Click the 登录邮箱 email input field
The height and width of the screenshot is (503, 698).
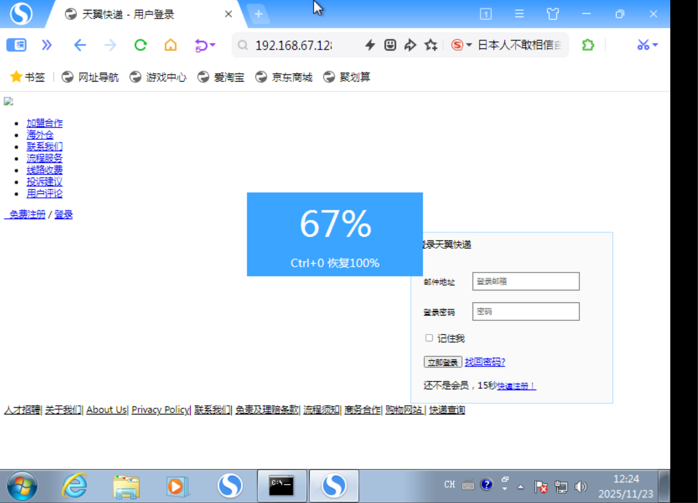click(x=526, y=281)
